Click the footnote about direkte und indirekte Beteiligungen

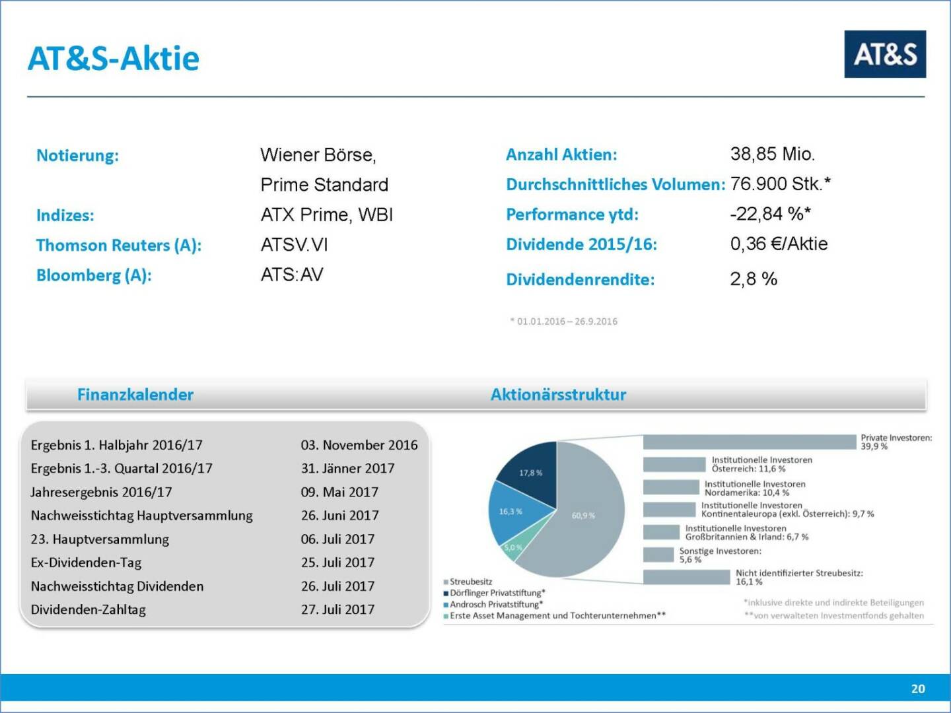click(x=833, y=603)
